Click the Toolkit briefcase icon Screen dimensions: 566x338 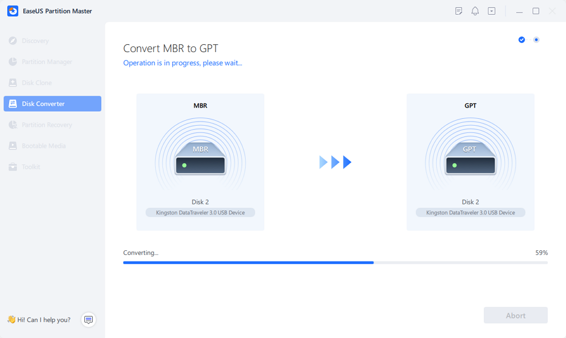click(12, 167)
